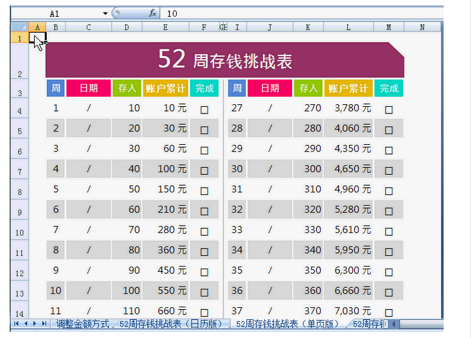This screenshot has width=471, height=338.
Task: Click the cell showing 6,660 元
Action: point(348,291)
